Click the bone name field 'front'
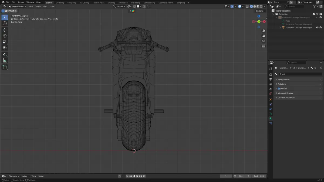This screenshot has width=324, height=182. pyautogui.click(x=301, y=74)
